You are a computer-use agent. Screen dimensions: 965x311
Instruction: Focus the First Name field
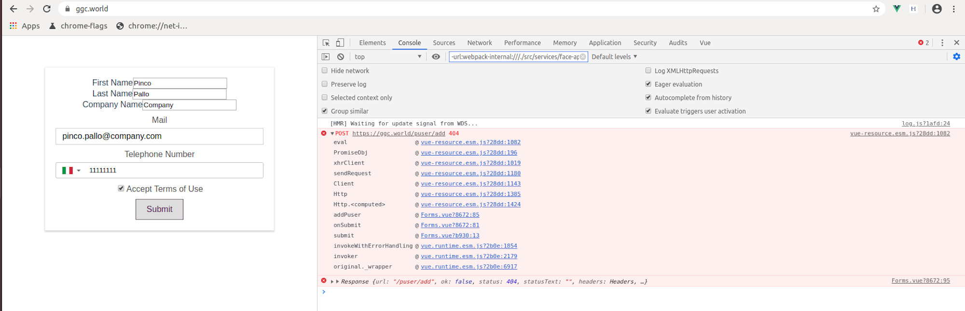pos(180,83)
